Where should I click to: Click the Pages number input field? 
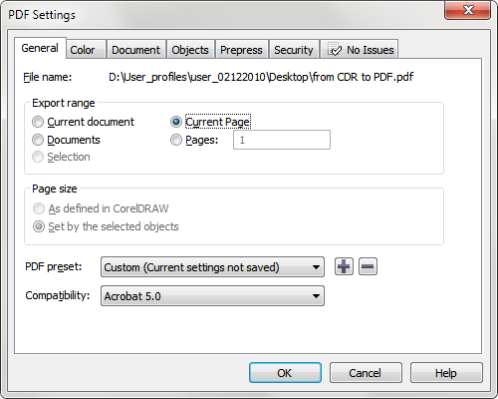point(282,140)
